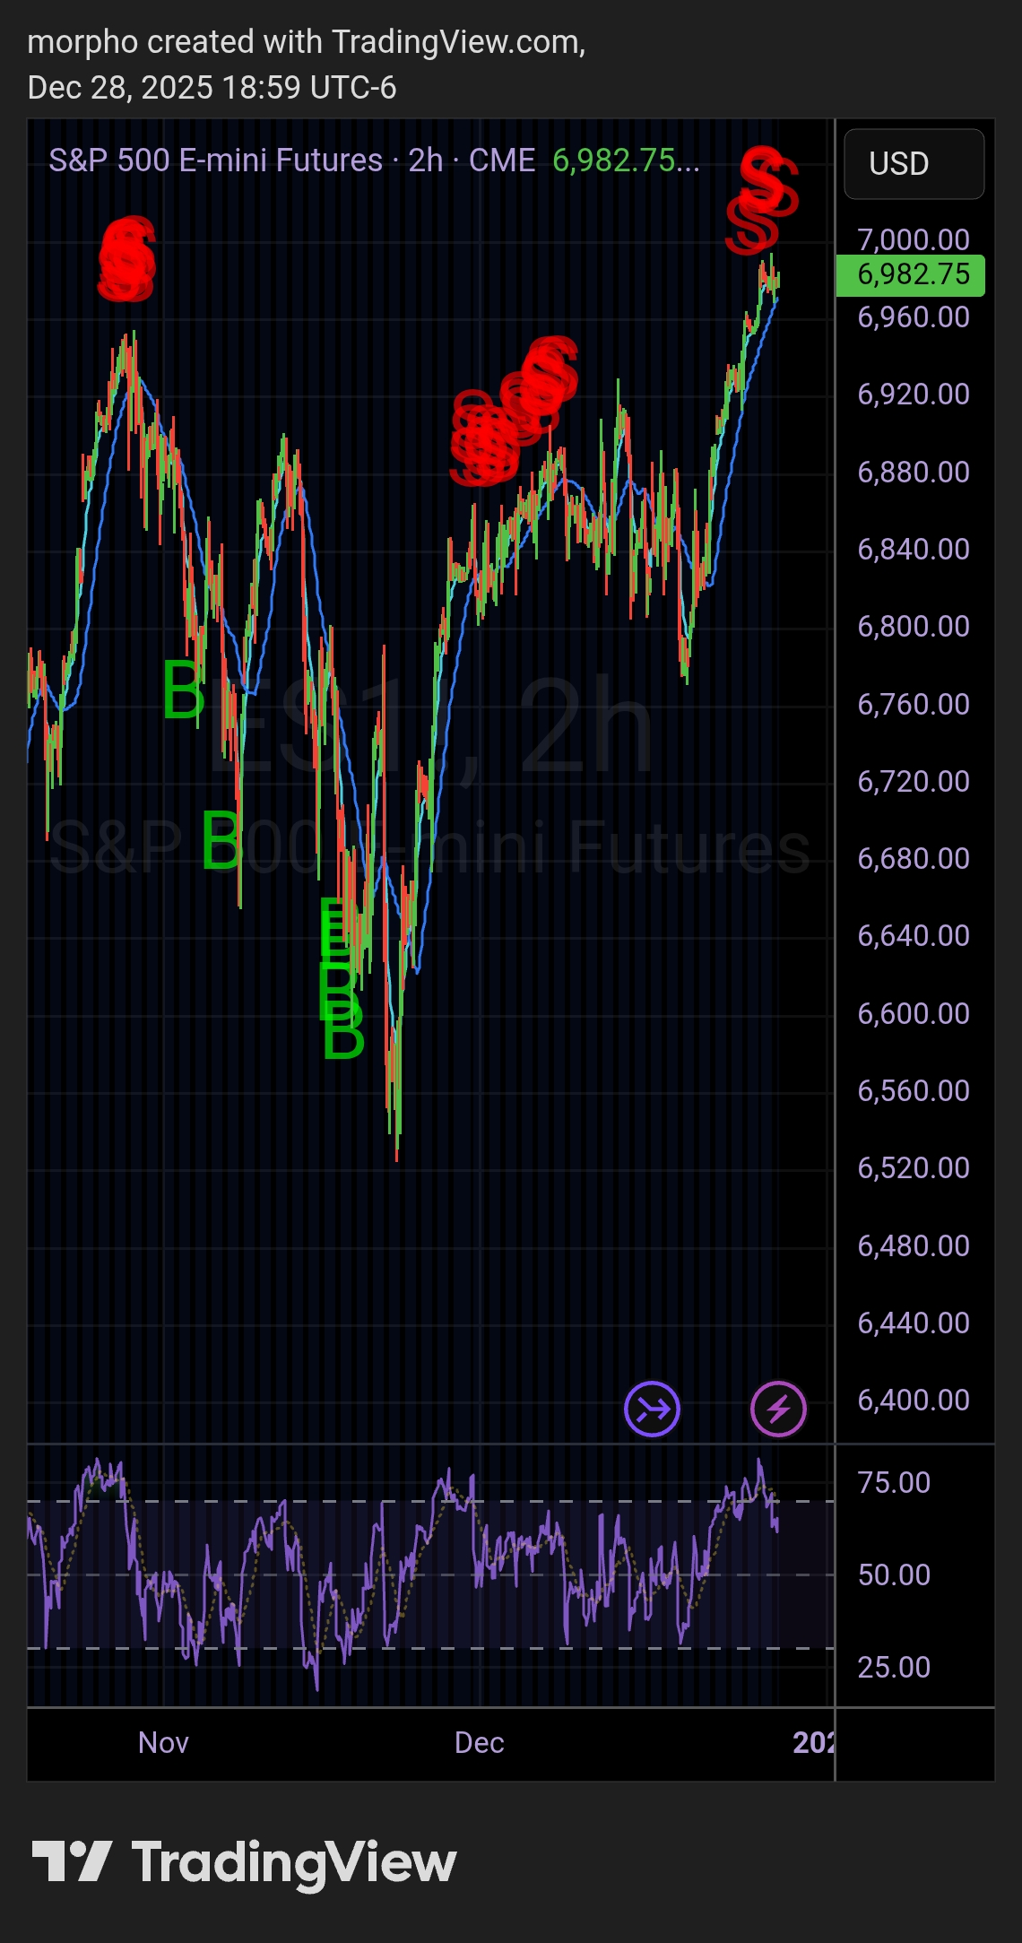Click the 75.00 RSI axis label
1022x1943 pixels.
tap(894, 1483)
